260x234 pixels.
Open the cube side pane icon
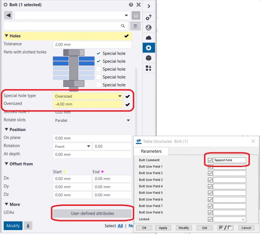pyautogui.click(x=149, y=58)
